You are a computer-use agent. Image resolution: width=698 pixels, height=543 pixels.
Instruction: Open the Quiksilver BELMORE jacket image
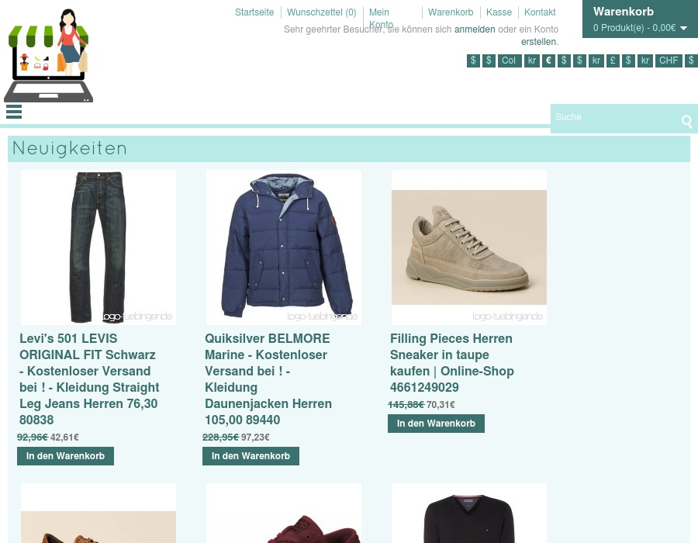[284, 247]
